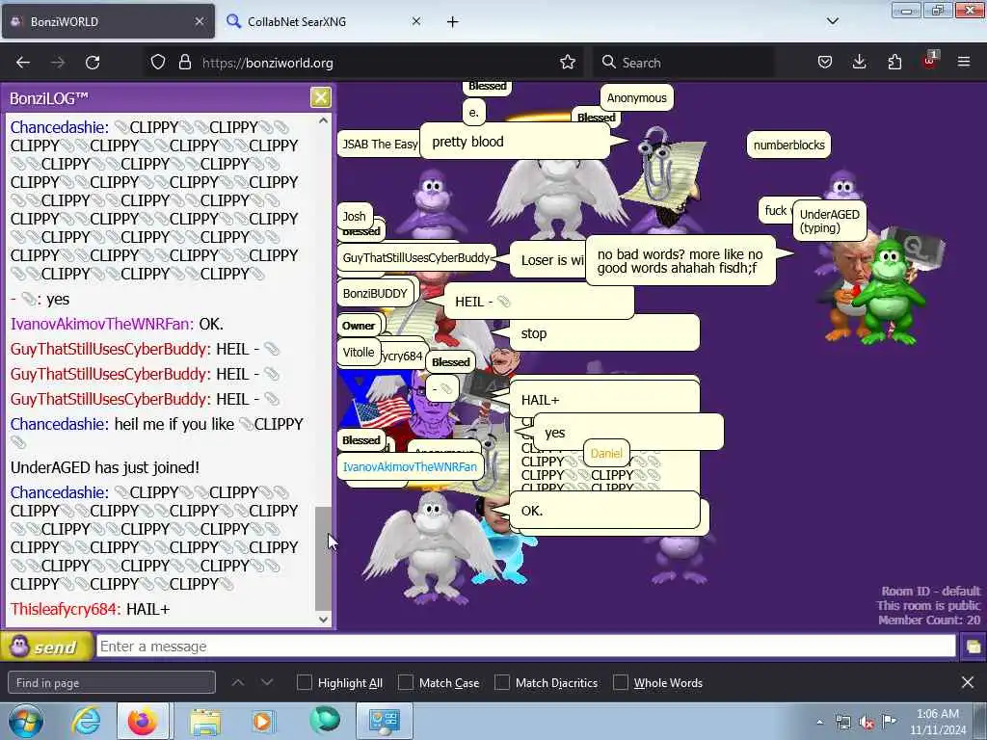Click the network tray icon
The height and width of the screenshot is (740, 987).
pos(842,722)
